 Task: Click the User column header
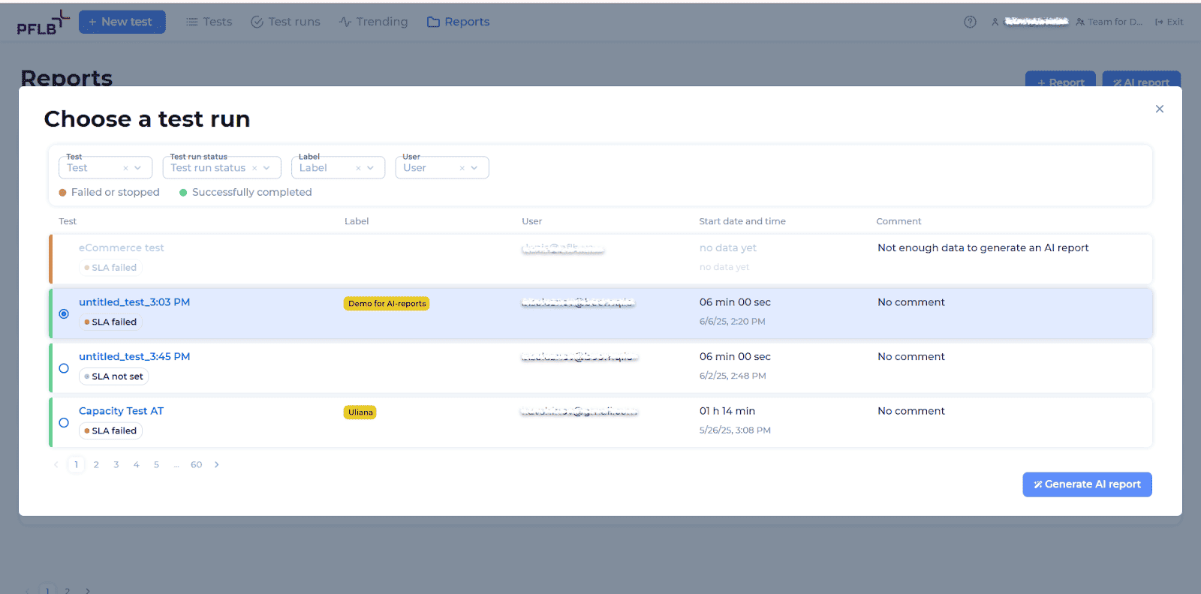(531, 221)
